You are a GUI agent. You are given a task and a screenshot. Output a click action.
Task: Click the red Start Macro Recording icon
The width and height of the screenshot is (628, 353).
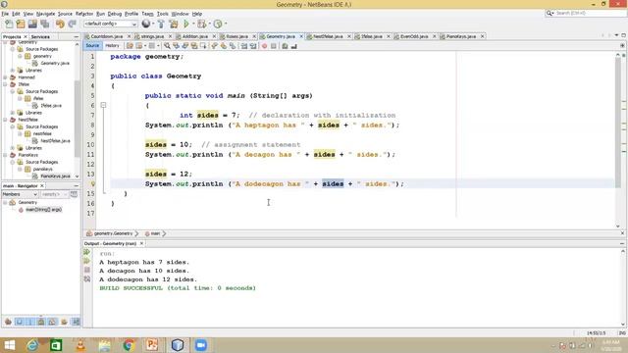[x=264, y=46]
